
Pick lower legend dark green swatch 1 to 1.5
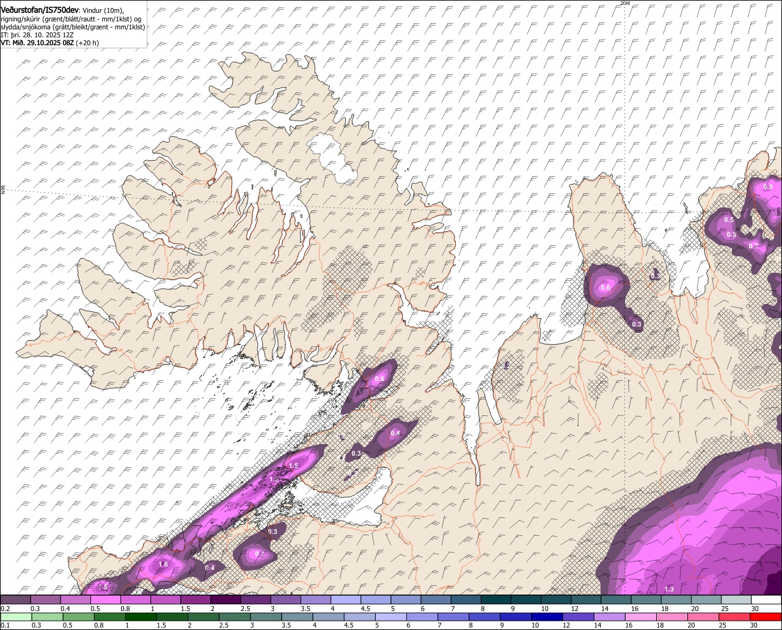coord(141,617)
